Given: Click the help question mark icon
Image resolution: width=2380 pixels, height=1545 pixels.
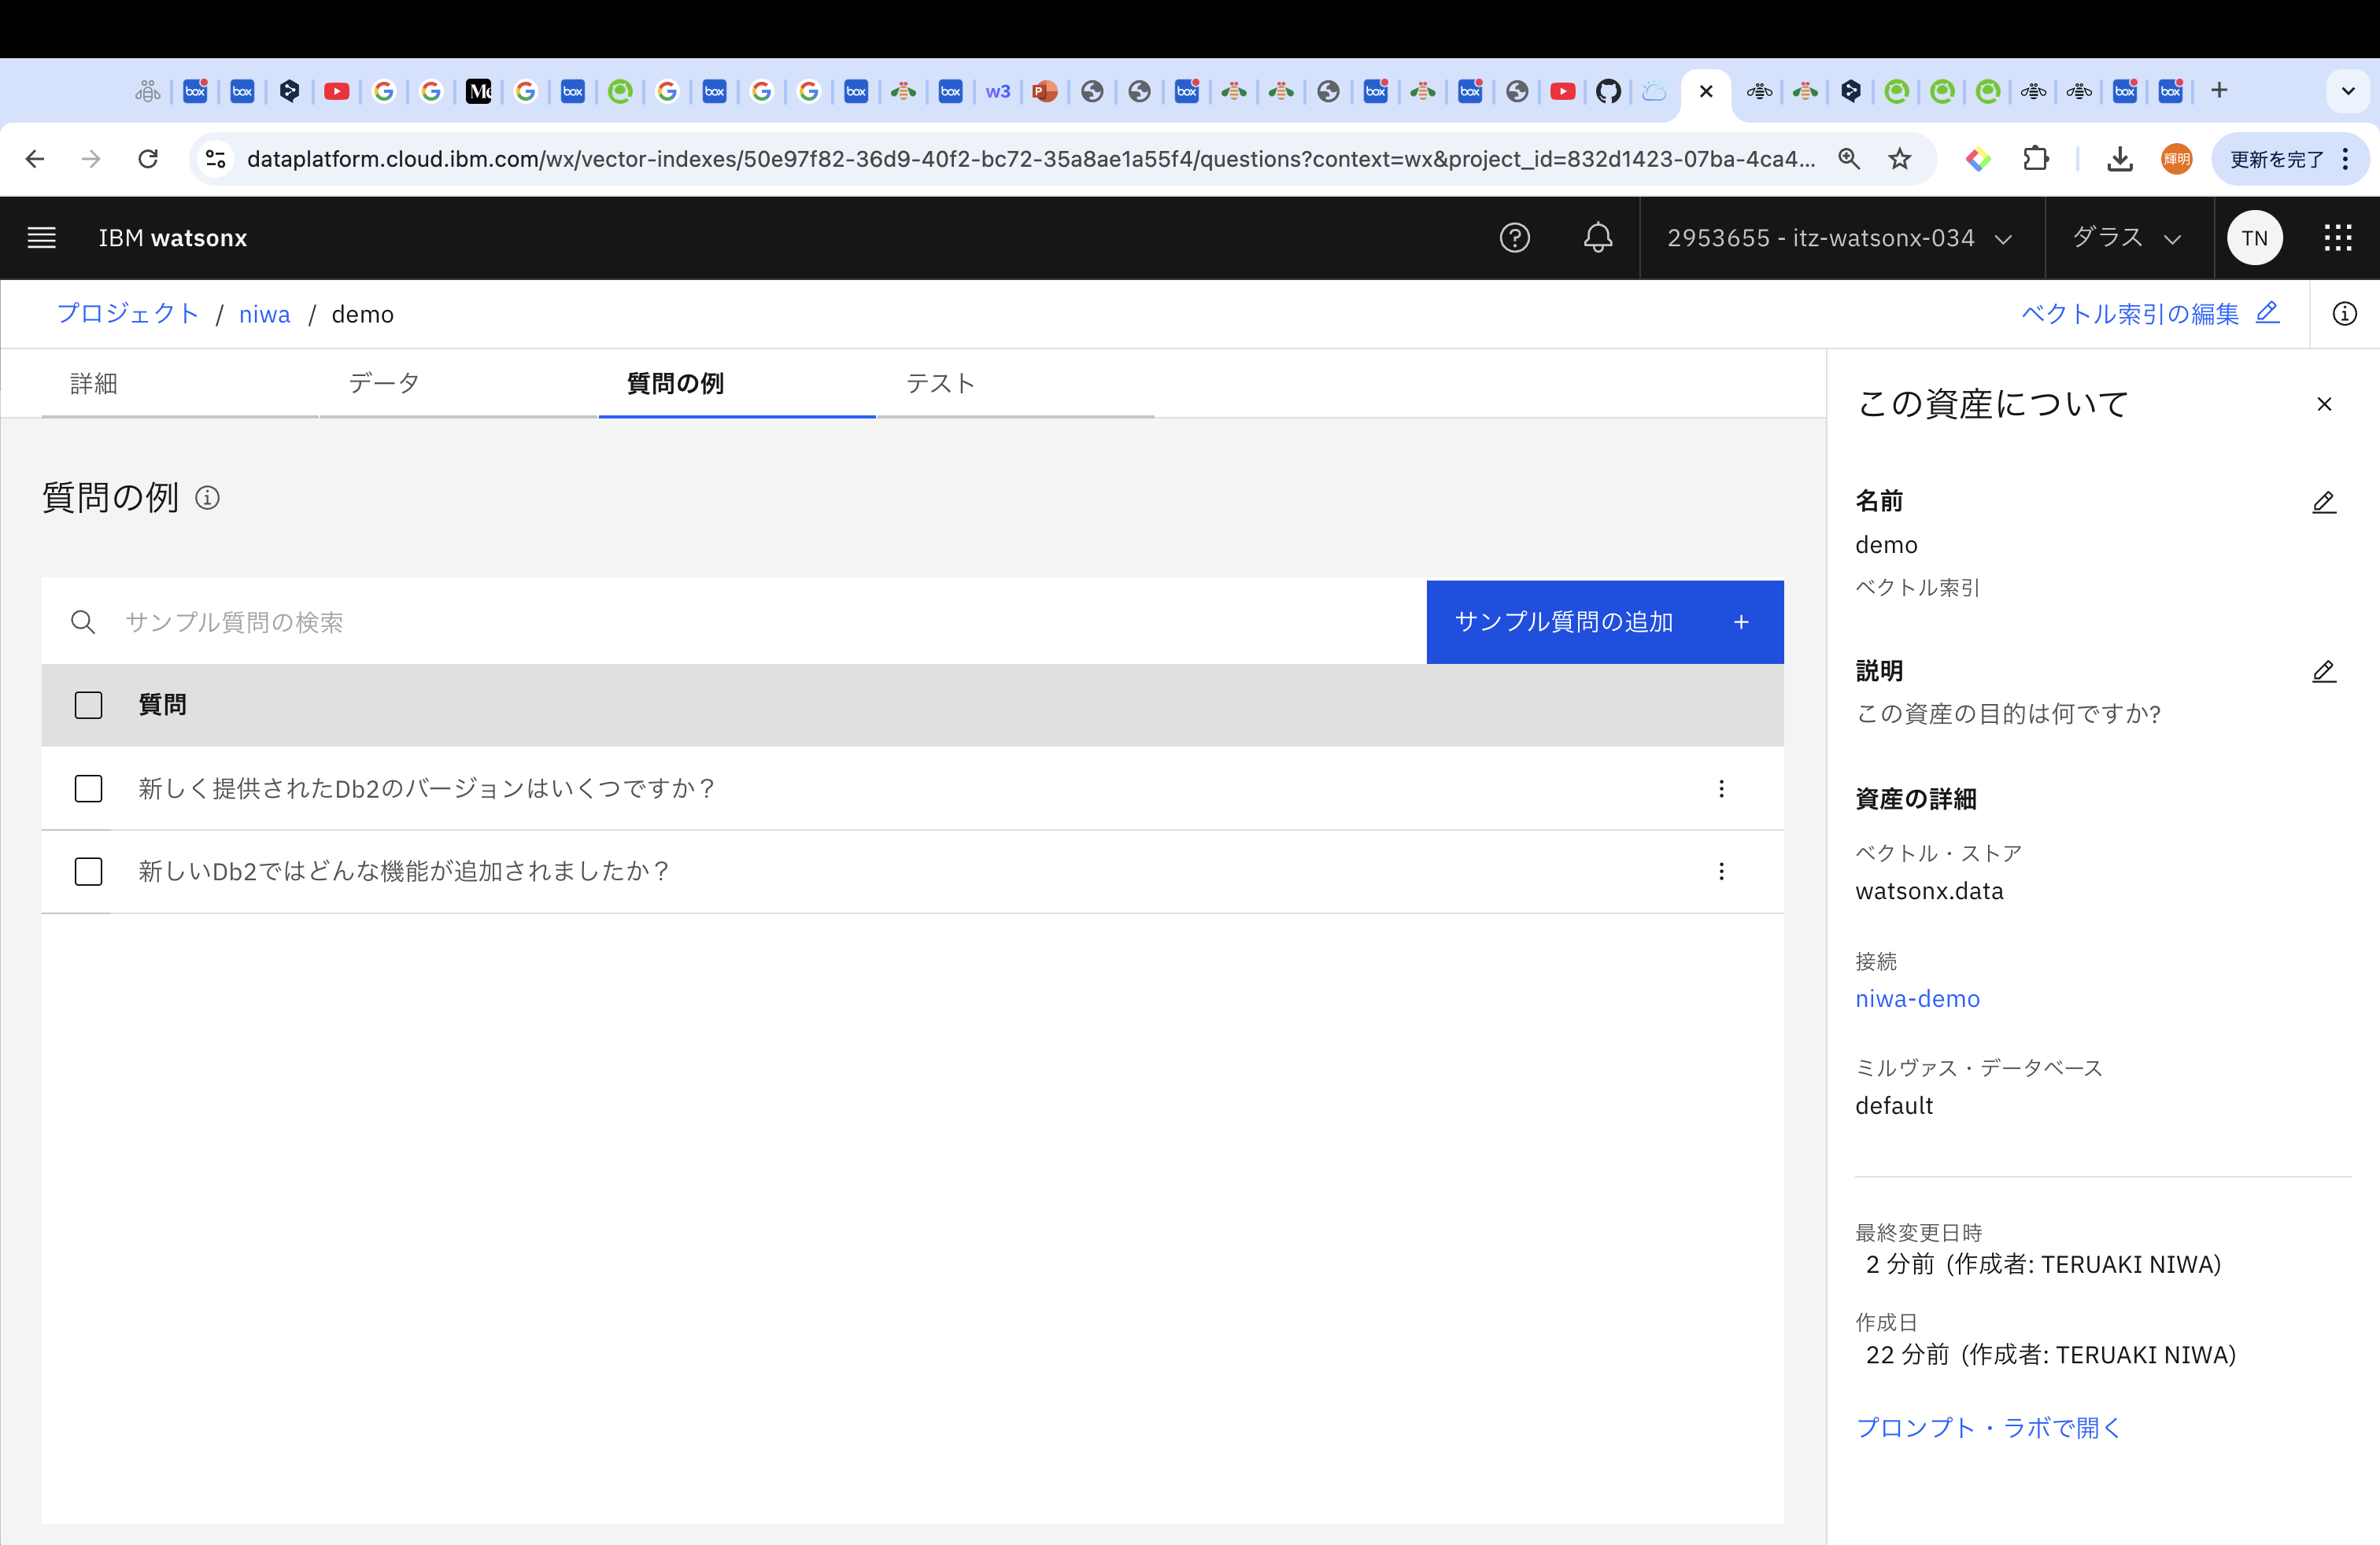Looking at the screenshot, I should point(1514,238).
